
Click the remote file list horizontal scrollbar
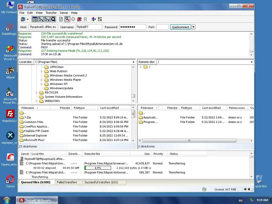pos(189,141)
